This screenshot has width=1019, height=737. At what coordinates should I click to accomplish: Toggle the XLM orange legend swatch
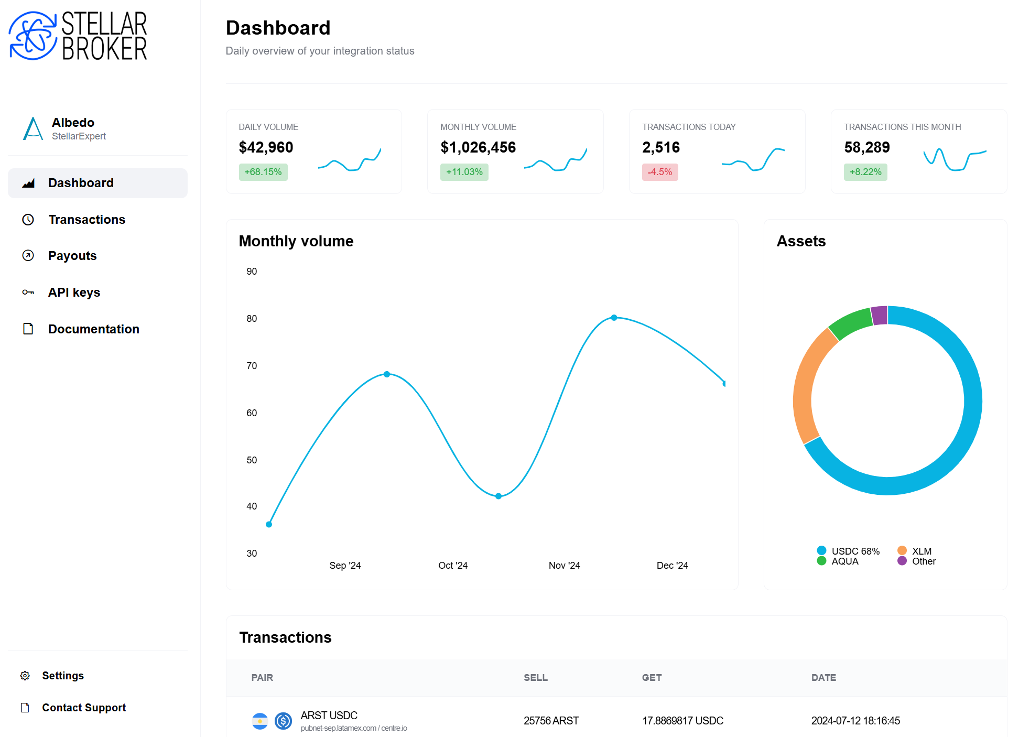pos(902,550)
